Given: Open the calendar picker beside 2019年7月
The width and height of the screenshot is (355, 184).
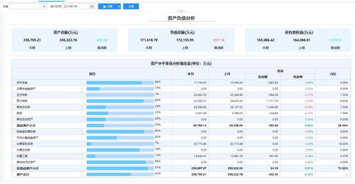Looking at the screenshot, I should [92, 6].
